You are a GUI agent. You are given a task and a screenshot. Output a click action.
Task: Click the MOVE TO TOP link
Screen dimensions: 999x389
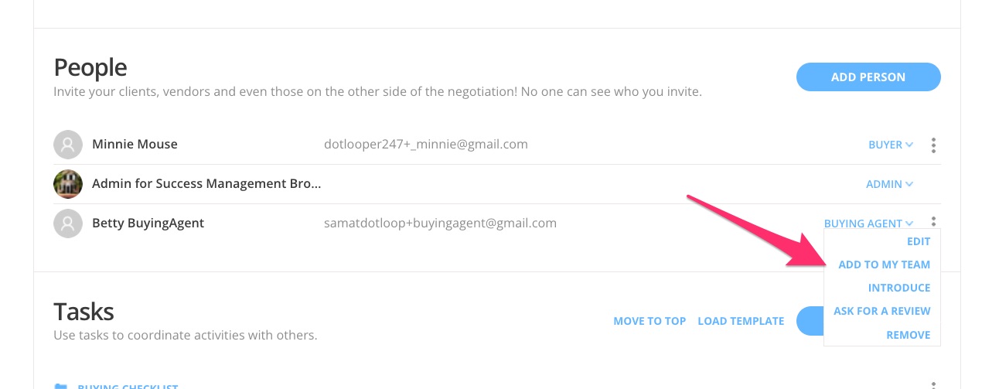[650, 321]
